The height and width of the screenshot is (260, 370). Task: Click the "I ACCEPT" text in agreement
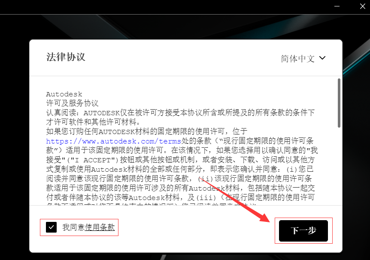93,160
